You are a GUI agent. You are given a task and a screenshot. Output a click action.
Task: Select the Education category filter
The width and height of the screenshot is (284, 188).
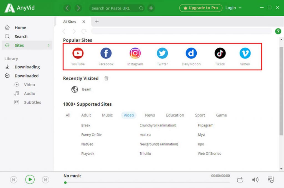point(175,115)
